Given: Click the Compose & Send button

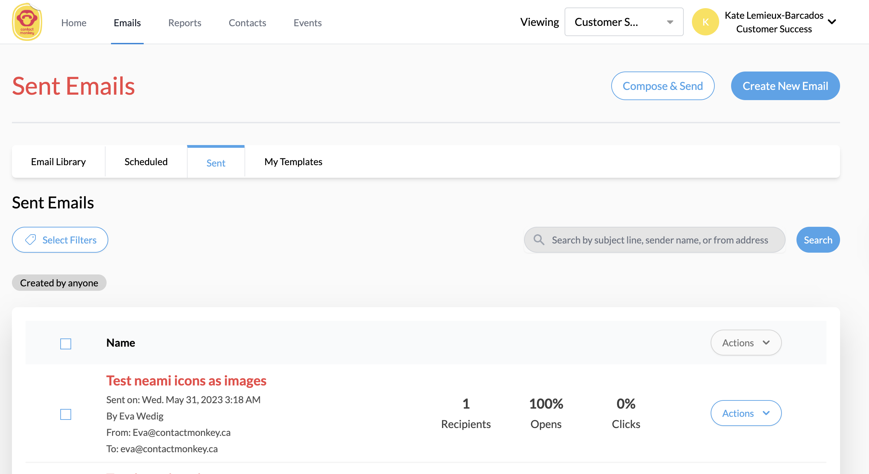Looking at the screenshot, I should click(663, 86).
